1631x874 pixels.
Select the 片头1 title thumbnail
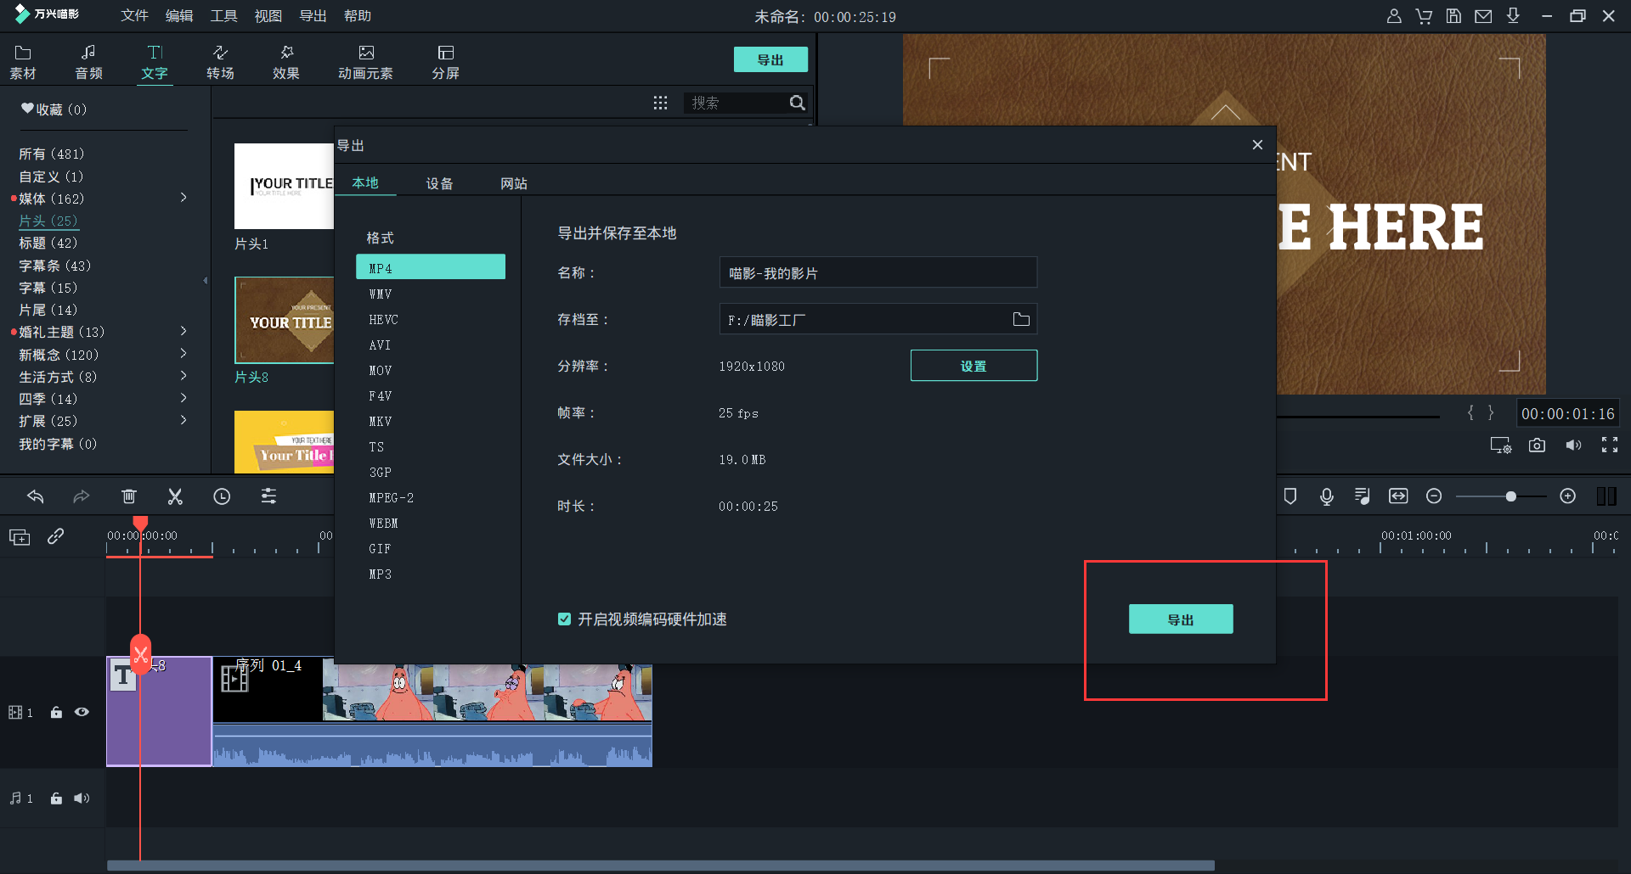point(285,186)
